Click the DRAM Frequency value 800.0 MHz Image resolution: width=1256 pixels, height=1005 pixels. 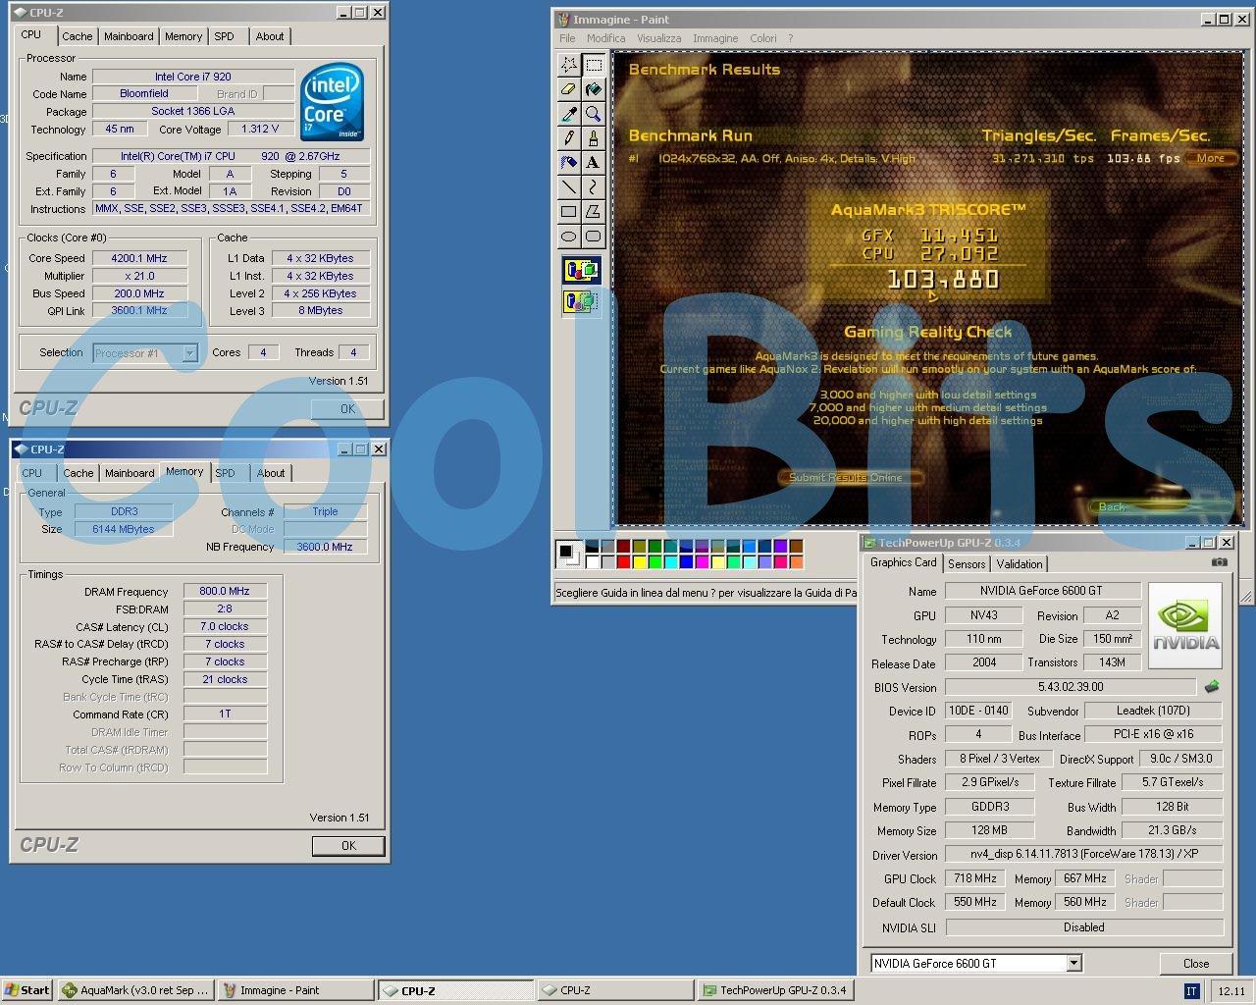(x=225, y=591)
